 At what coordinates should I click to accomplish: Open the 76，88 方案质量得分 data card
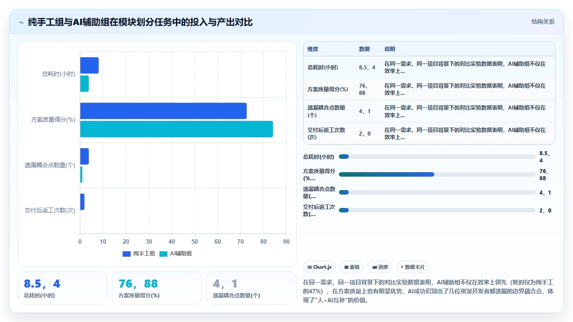157,288
